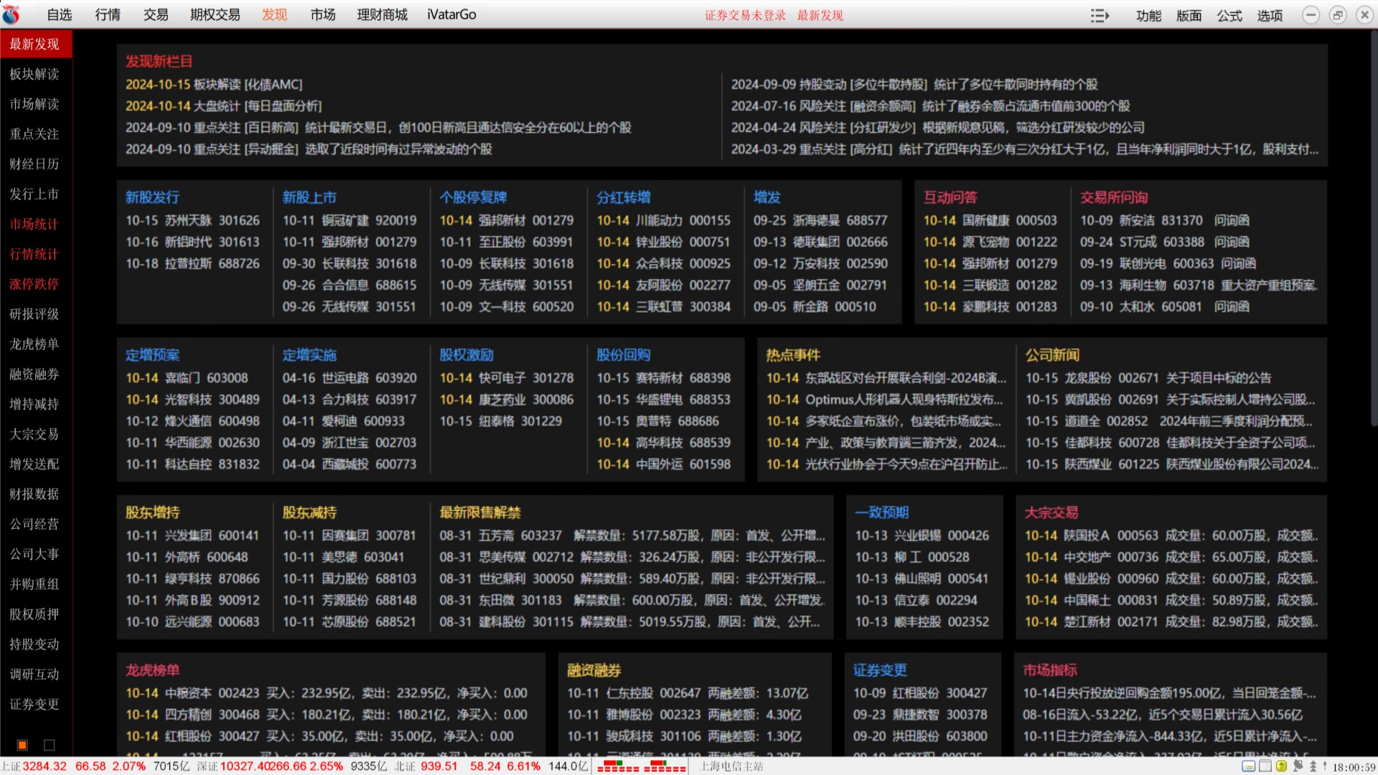Open the 交易所问询 section header
Viewport: 1378px width, 775px height.
click(x=1114, y=197)
